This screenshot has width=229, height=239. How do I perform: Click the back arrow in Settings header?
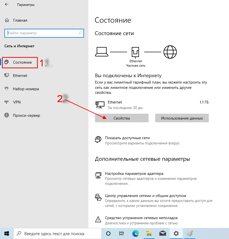(7, 5)
